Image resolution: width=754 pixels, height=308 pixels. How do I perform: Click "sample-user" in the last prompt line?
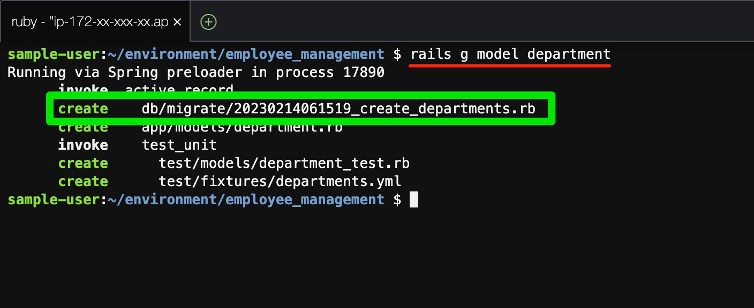click(54, 200)
